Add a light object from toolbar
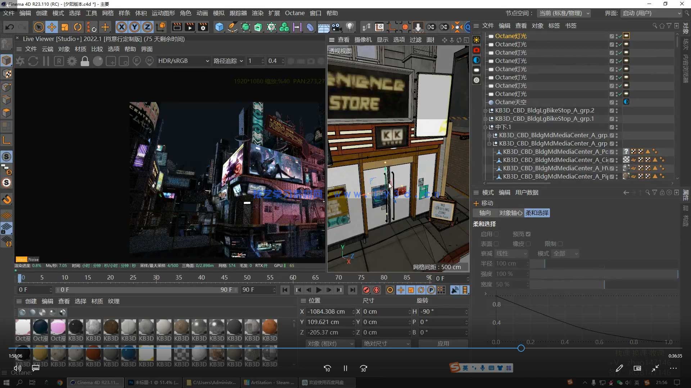The height and width of the screenshot is (388, 691). pos(349,27)
